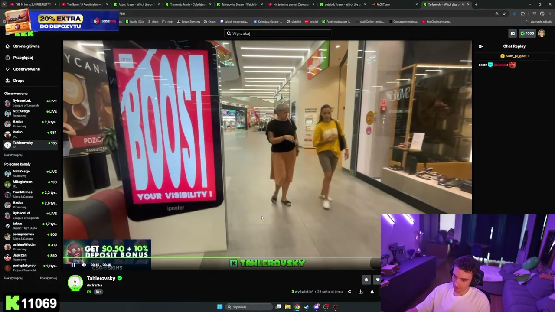Open MBagietson's recommended channel
Viewport: 555px width, 312px height.
(30, 184)
